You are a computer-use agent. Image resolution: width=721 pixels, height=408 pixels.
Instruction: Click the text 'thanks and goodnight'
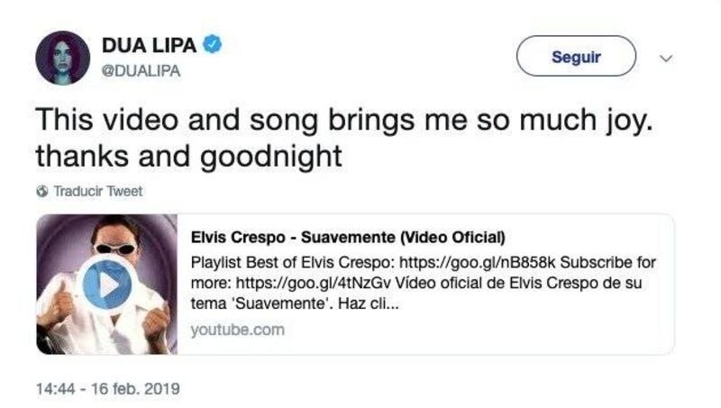[x=189, y=156]
